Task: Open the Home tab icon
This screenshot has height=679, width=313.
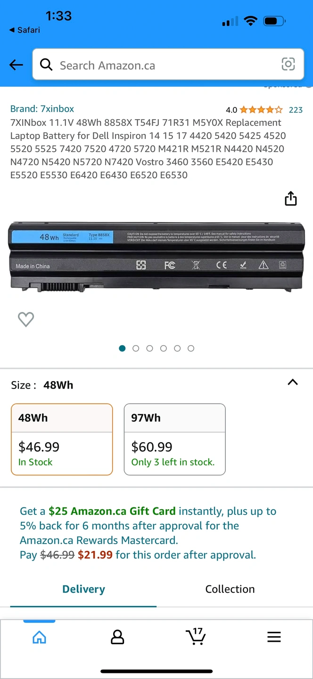Action: click(x=40, y=638)
